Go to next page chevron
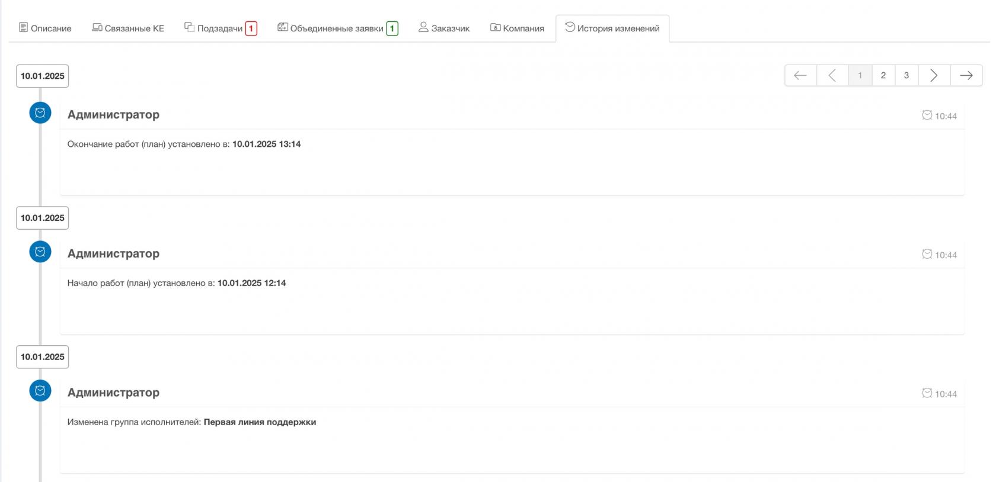The height and width of the screenshot is (482, 996). (x=934, y=75)
